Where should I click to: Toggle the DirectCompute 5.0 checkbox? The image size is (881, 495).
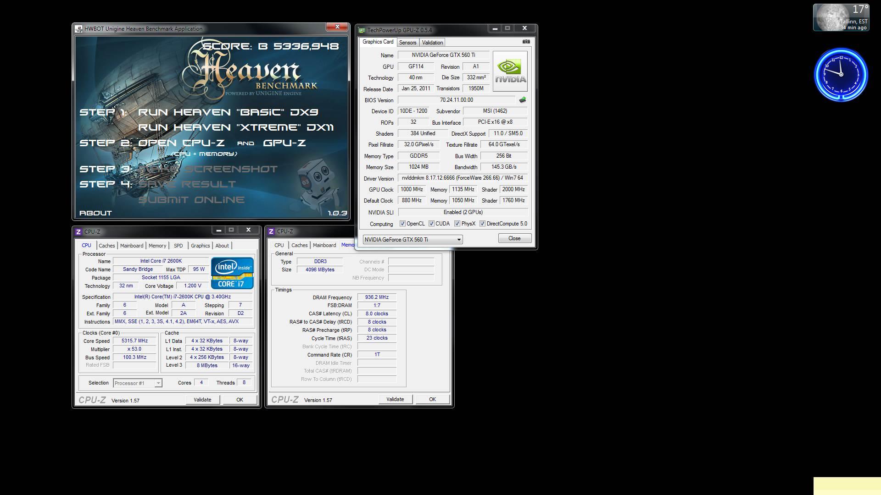[482, 224]
